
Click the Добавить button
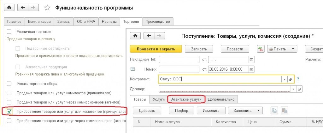coord(147,111)
